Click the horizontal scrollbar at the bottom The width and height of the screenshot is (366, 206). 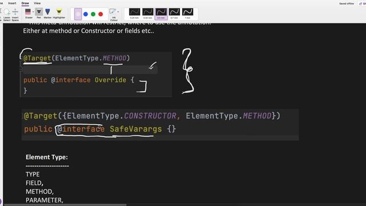click(x=65, y=205)
